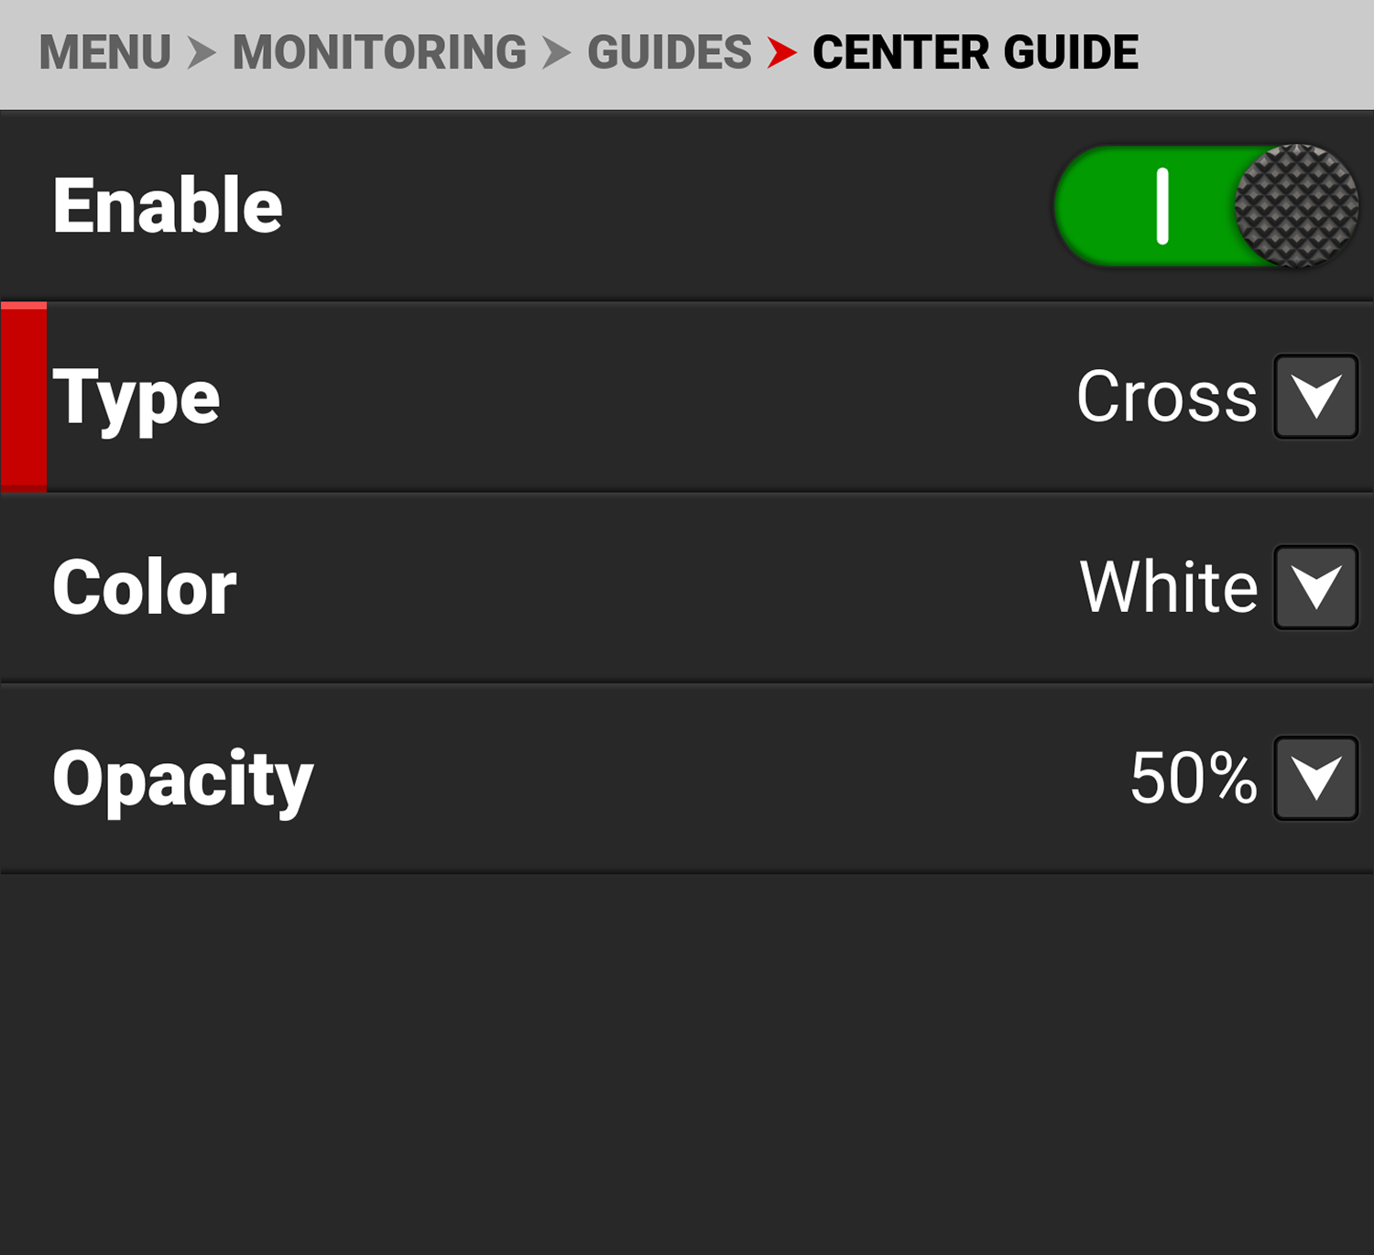Click the gray arrow after MENU

202,52
